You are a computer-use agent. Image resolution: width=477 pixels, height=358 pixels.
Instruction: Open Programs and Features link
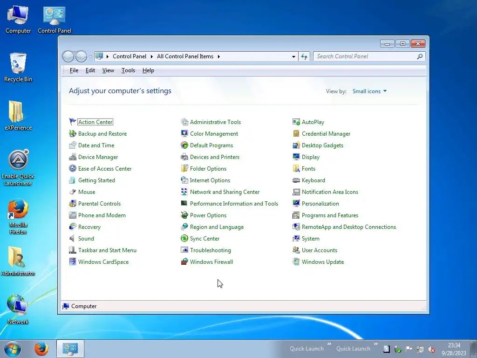pos(330,215)
